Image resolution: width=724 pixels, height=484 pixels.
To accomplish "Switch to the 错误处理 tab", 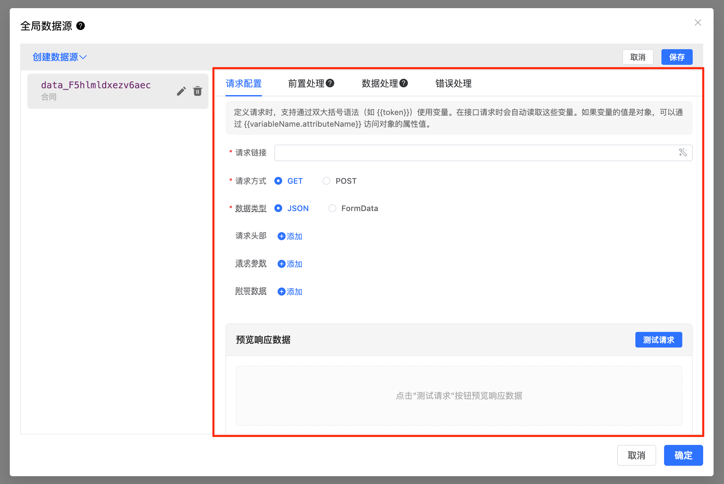I will click(453, 83).
